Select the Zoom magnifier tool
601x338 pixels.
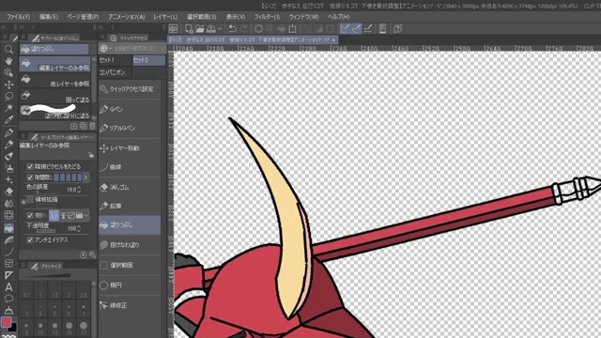pyautogui.click(x=8, y=49)
